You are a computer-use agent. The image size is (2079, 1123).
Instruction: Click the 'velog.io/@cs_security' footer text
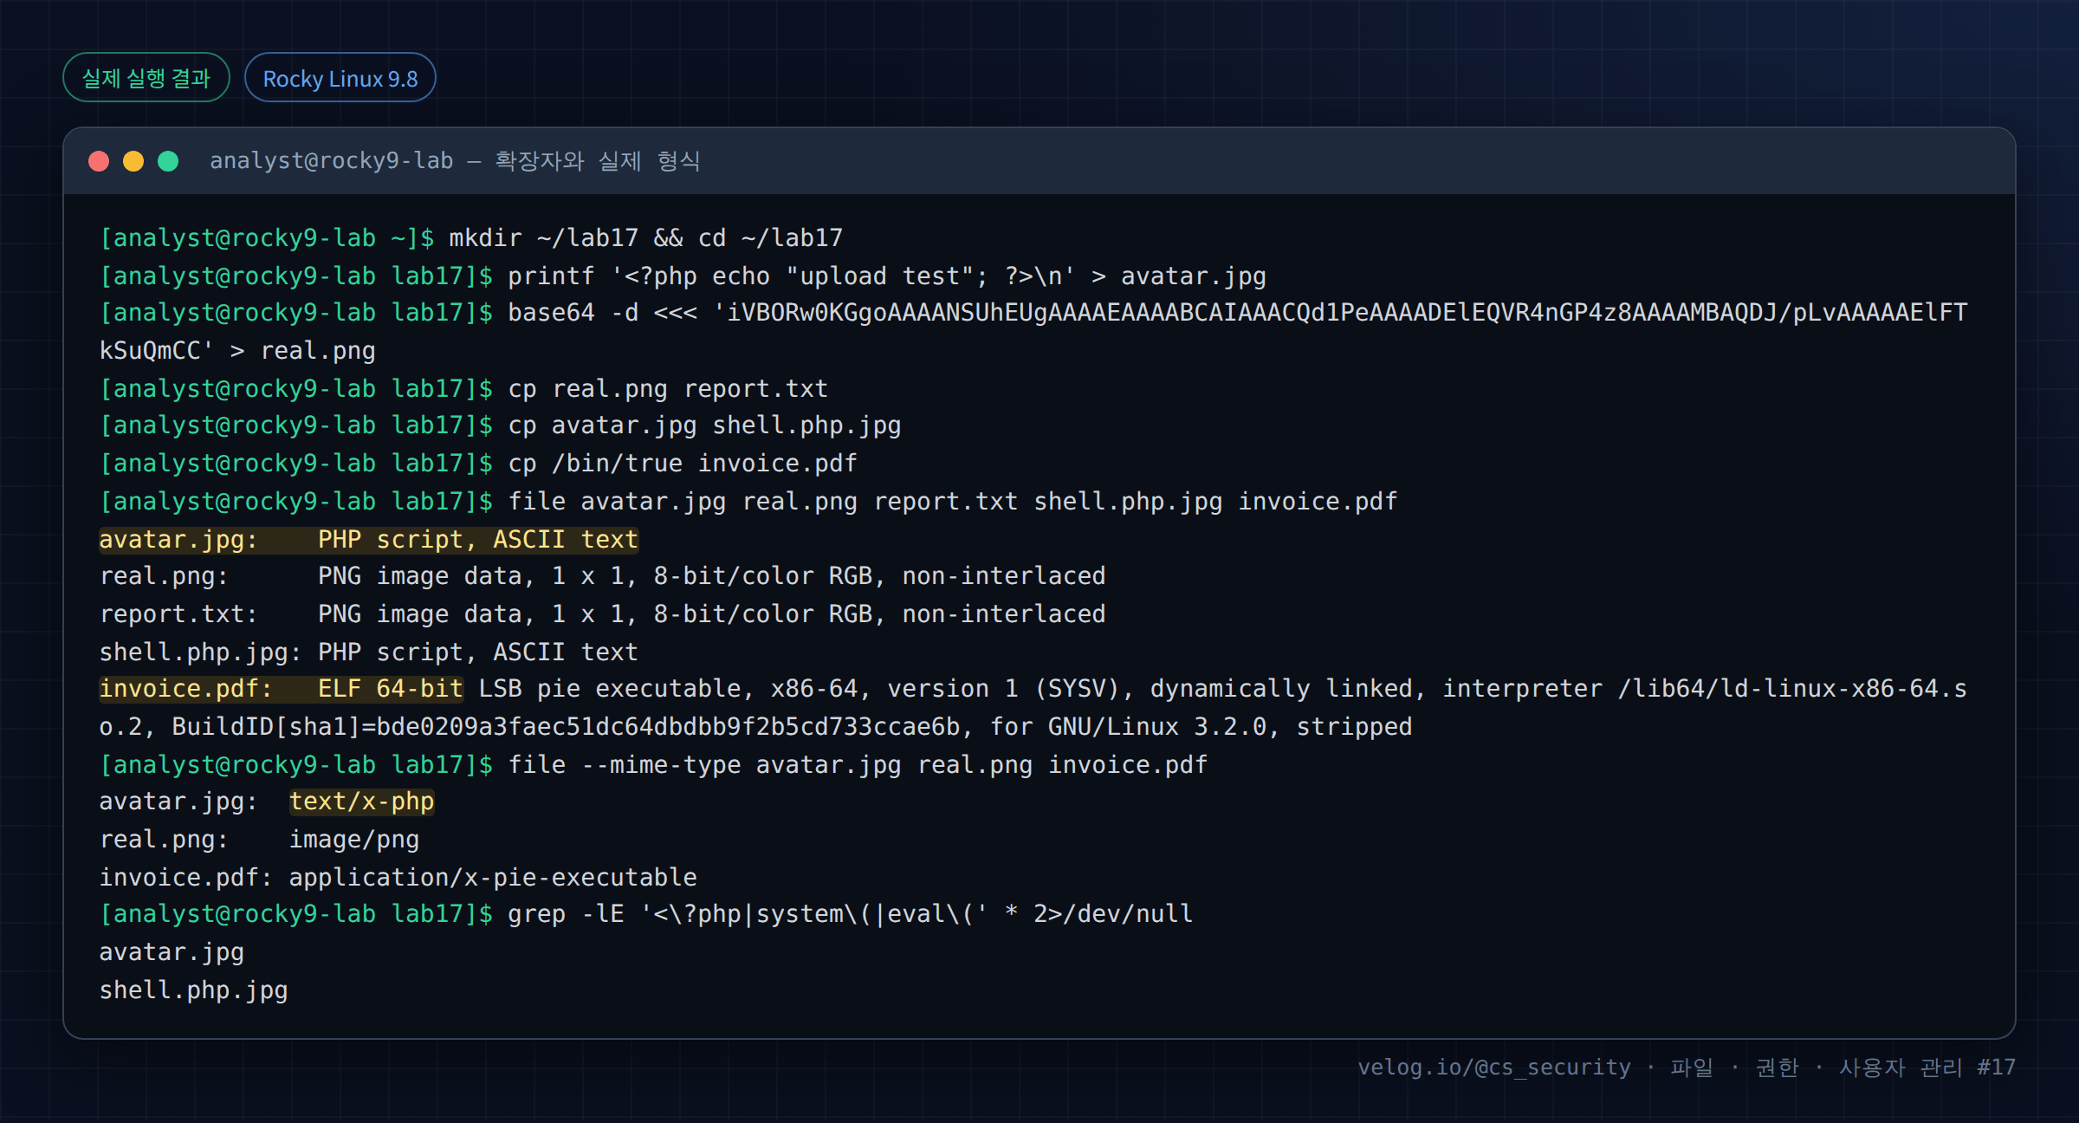1494,1067
